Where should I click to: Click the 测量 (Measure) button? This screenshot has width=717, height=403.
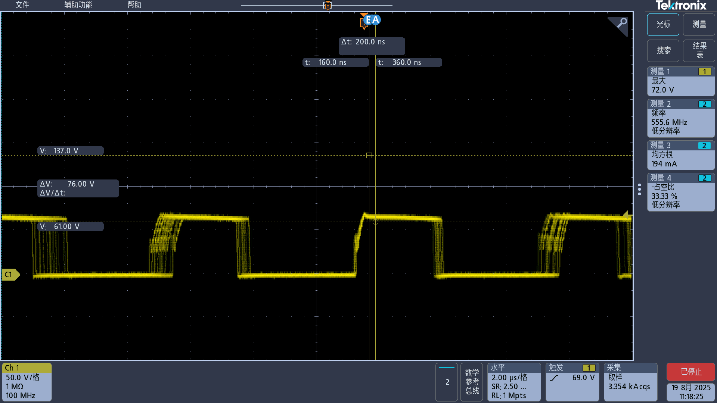pyautogui.click(x=699, y=25)
